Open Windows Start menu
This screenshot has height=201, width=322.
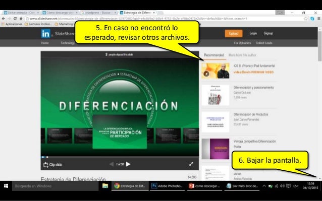pyautogui.click(x=6, y=186)
